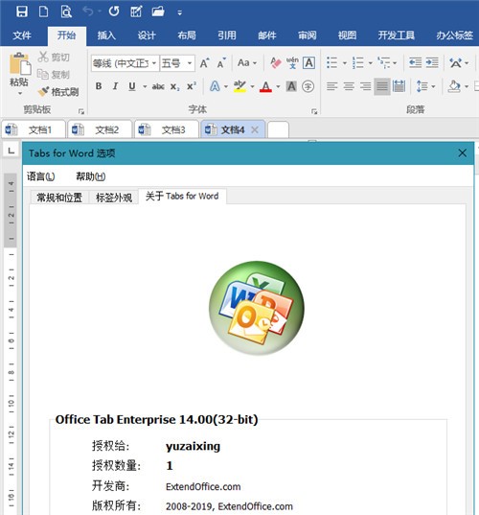Screen dimensions: 479x515
Task: Open the 视图 ribbon tab
Action: [x=347, y=35]
